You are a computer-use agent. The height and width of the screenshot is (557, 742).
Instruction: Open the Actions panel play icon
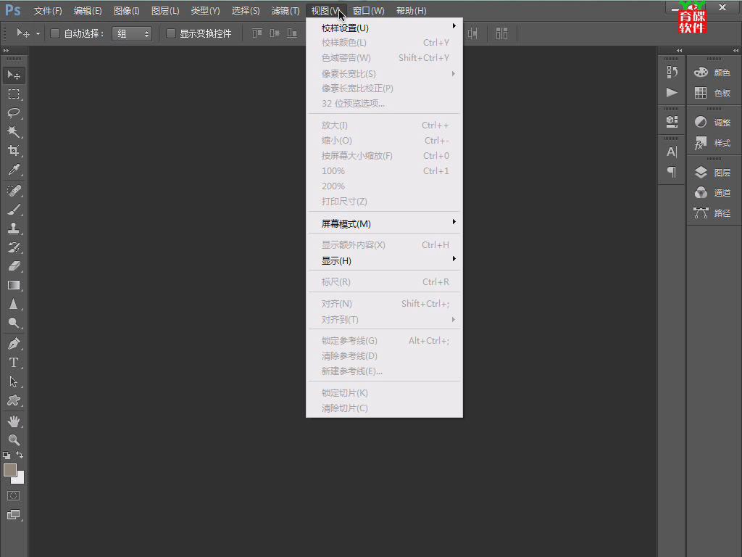click(x=672, y=92)
